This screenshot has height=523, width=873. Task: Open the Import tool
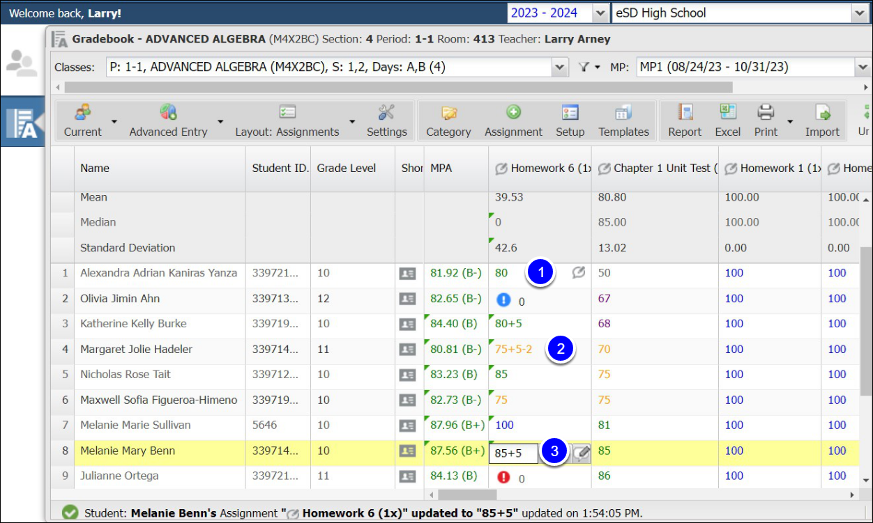(x=822, y=120)
